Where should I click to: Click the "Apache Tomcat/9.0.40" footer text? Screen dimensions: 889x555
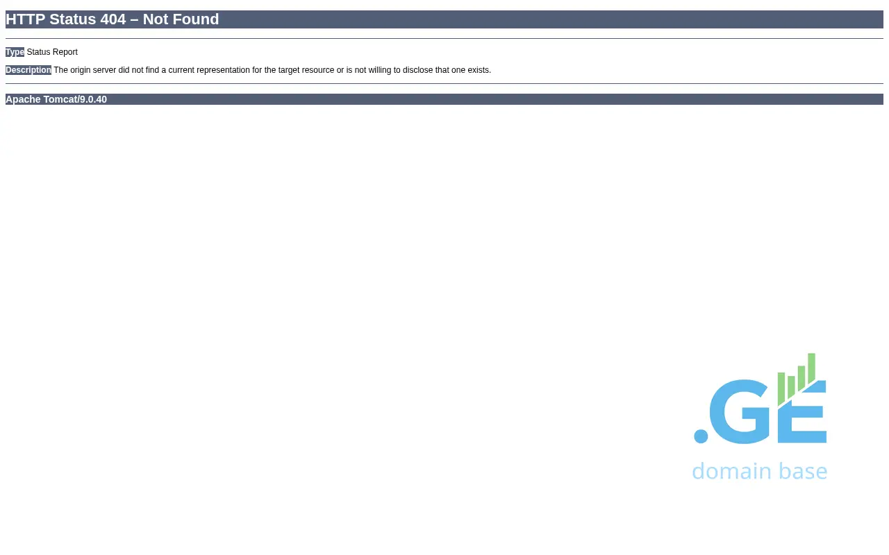tap(56, 99)
